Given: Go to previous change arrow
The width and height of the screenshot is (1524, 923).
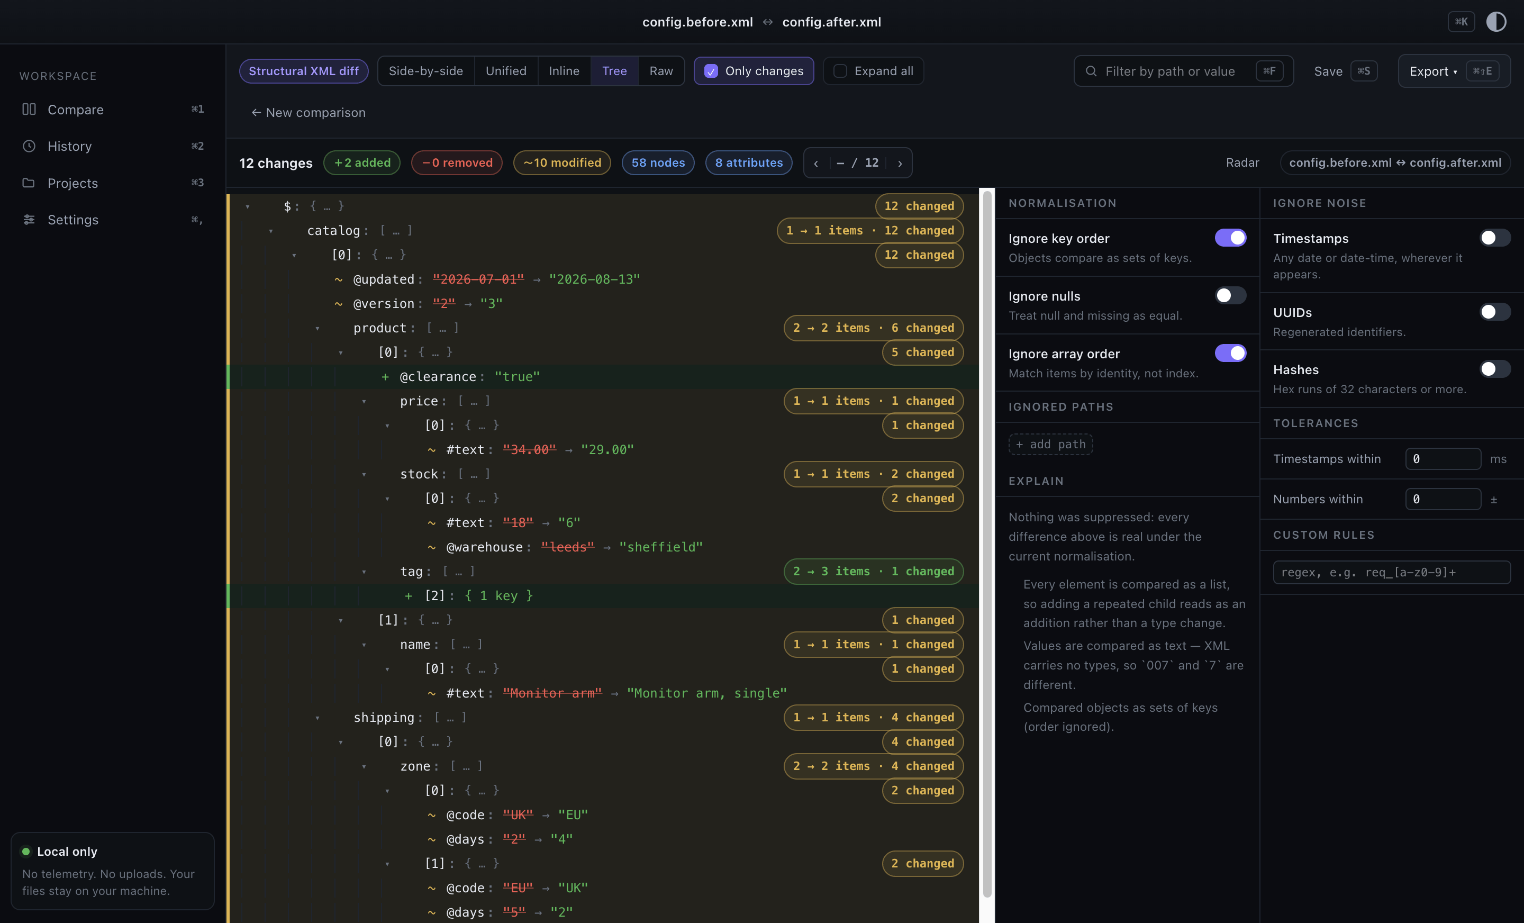Looking at the screenshot, I should click(x=816, y=162).
